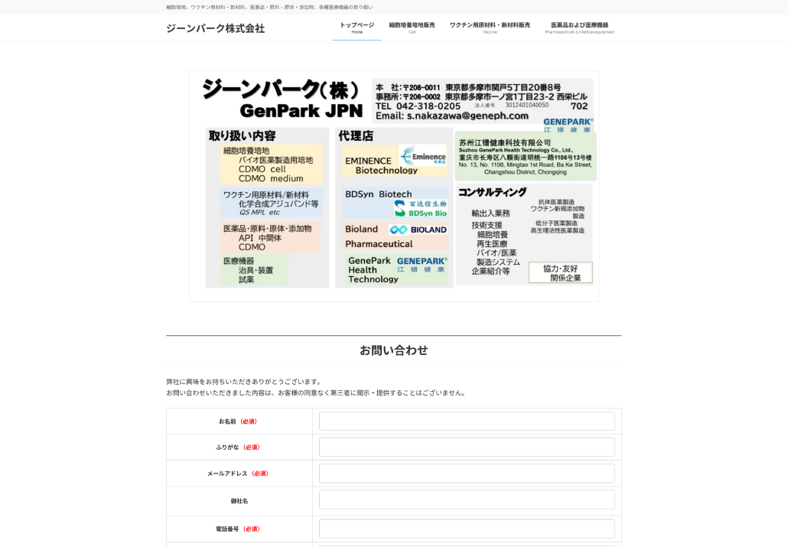
Task: Click the BDSyn Bio logo in the banner
Action: [421, 209]
